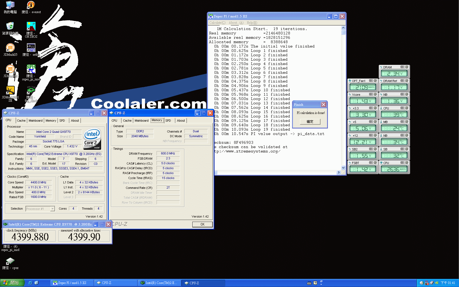Launch Internet Explorer from quick launch
Screen dimensions: 459x287
tap(30, 283)
